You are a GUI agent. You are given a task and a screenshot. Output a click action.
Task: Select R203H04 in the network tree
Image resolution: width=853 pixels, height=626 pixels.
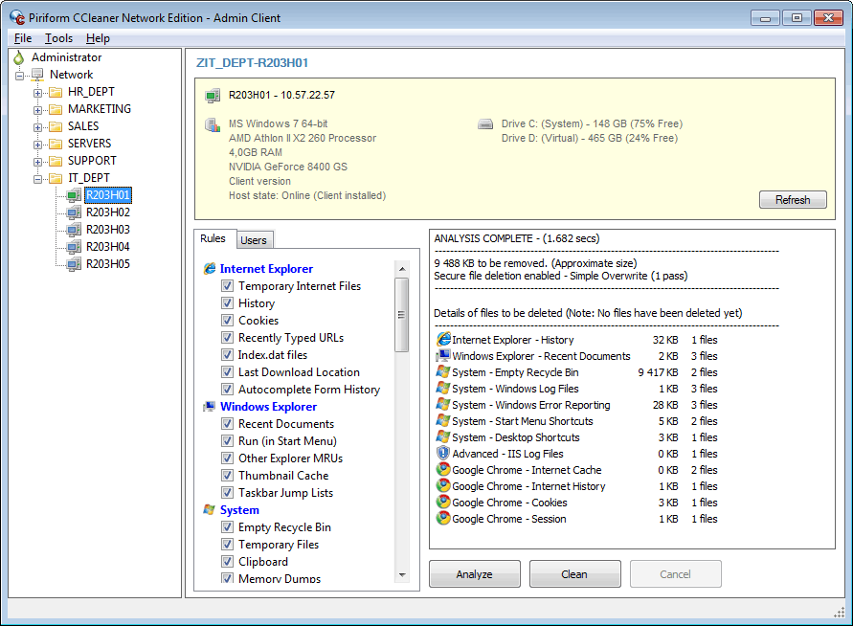tap(108, 247)
